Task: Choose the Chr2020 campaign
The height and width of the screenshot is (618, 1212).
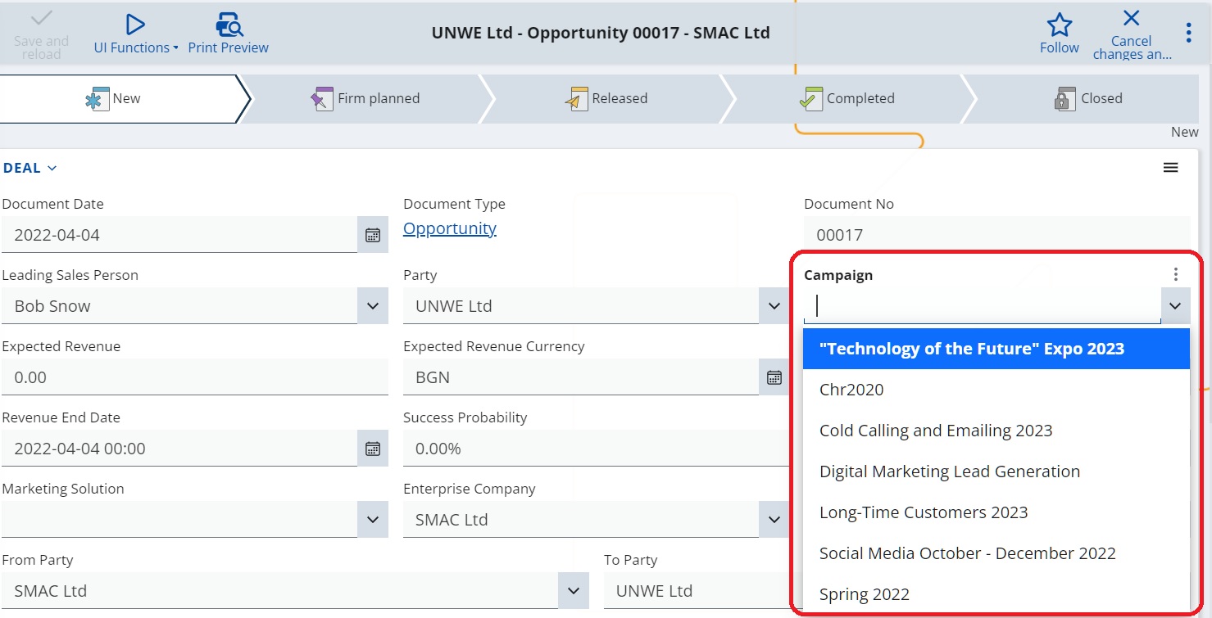Action: coord(996,390)
